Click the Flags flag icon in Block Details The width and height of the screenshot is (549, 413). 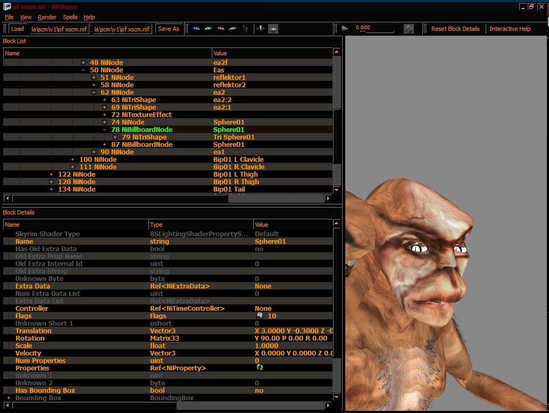click(260, 316)
